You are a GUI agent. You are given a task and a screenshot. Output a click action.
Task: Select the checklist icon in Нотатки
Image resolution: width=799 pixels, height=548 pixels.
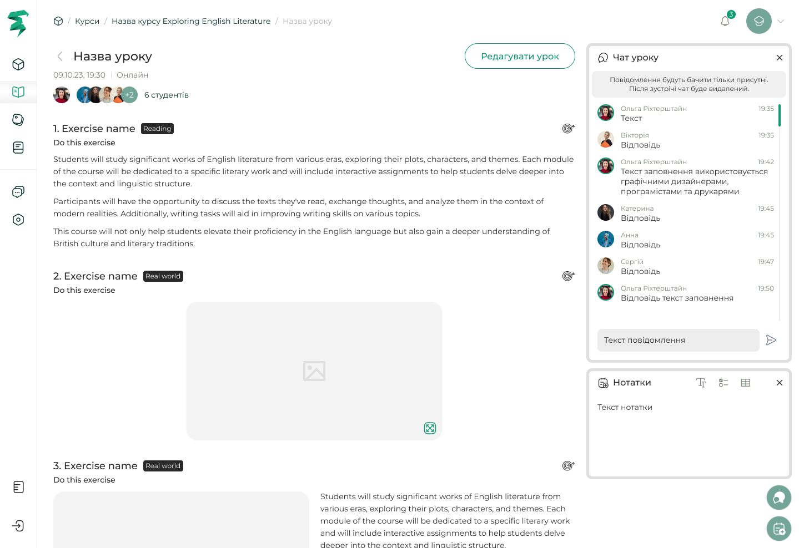(723, 383)
